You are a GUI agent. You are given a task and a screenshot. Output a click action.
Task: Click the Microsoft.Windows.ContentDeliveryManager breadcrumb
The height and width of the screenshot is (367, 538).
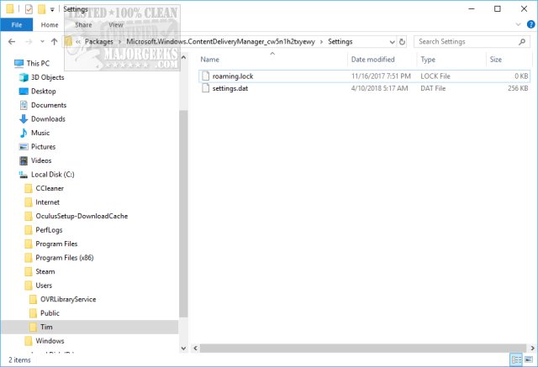220,41
